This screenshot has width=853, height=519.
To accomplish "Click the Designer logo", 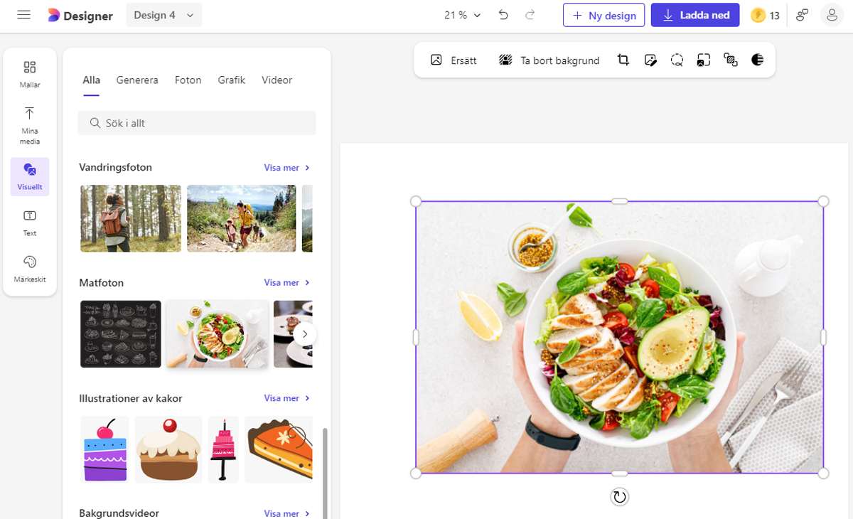I will [80, 16].
